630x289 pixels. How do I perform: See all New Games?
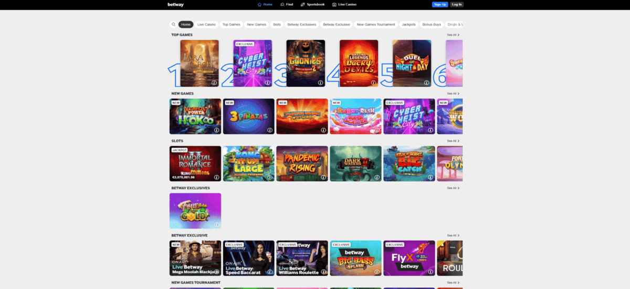(453, 94)
